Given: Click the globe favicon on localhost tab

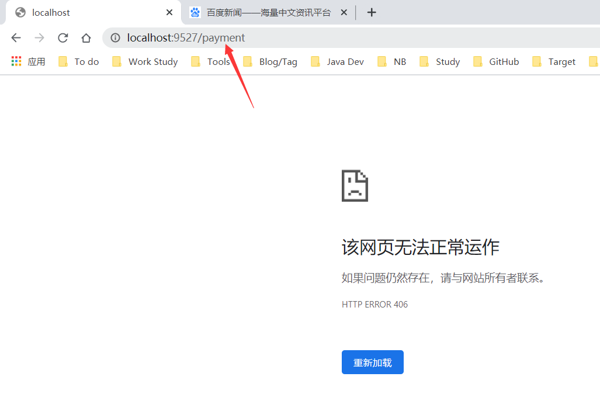Looking at the screenshot, I should [x=20, y=13].
